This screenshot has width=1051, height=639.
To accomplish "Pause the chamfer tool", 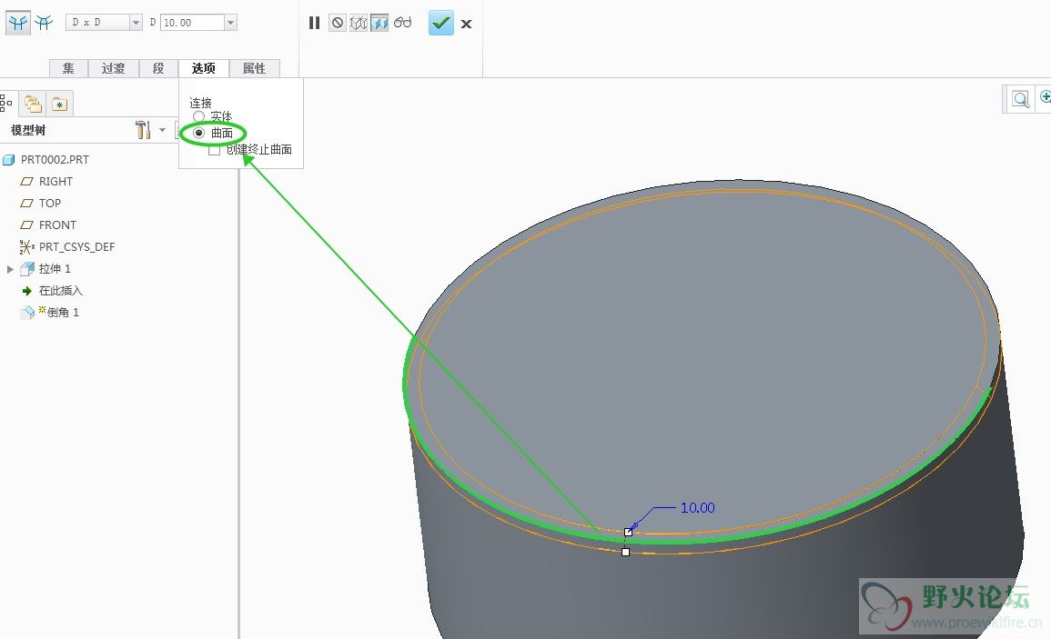I will click(x=314, y=23).
